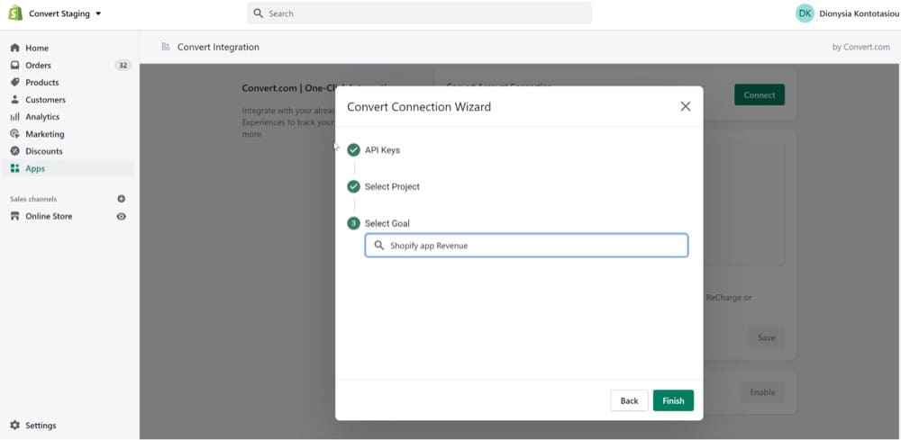View Online Store using eye icon
The width and height of the screenshot is (901, 440).
[x=122, y=216]
